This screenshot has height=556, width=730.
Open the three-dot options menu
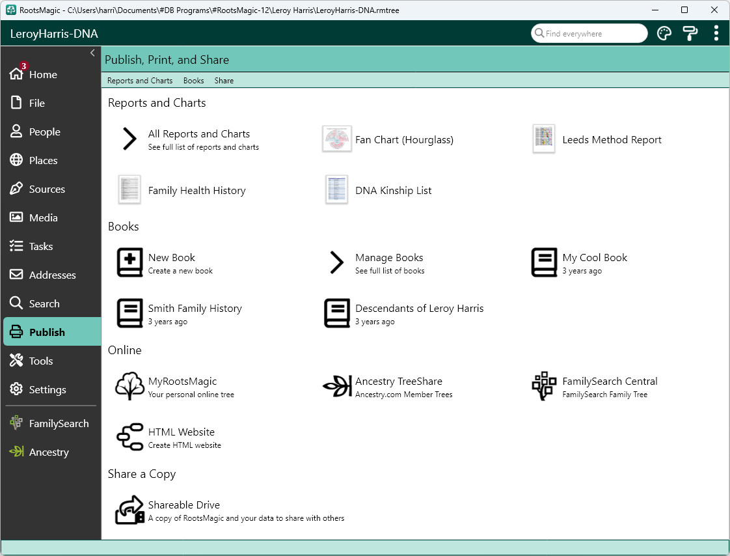(716, 34)
